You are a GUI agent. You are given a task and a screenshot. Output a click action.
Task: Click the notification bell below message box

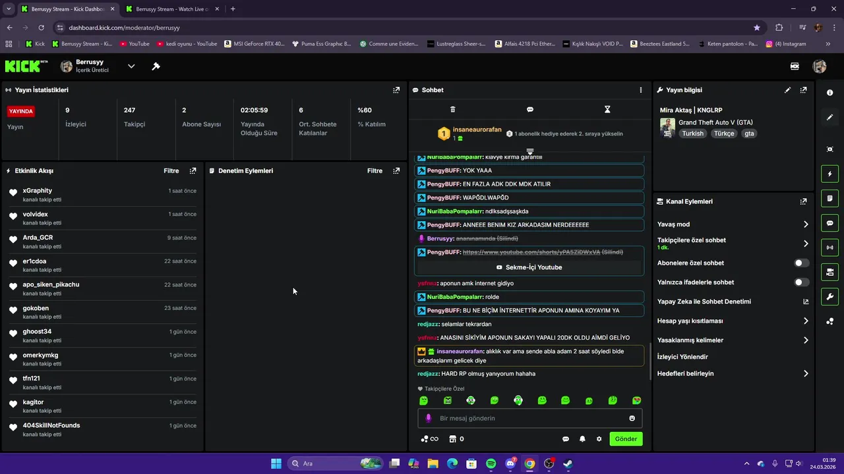582,439
